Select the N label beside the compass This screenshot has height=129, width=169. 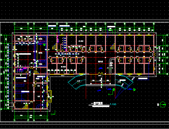[x=158, y=105]
